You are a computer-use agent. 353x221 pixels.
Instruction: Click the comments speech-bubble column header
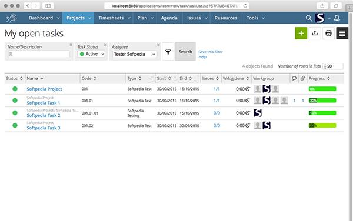click(294, 78)
